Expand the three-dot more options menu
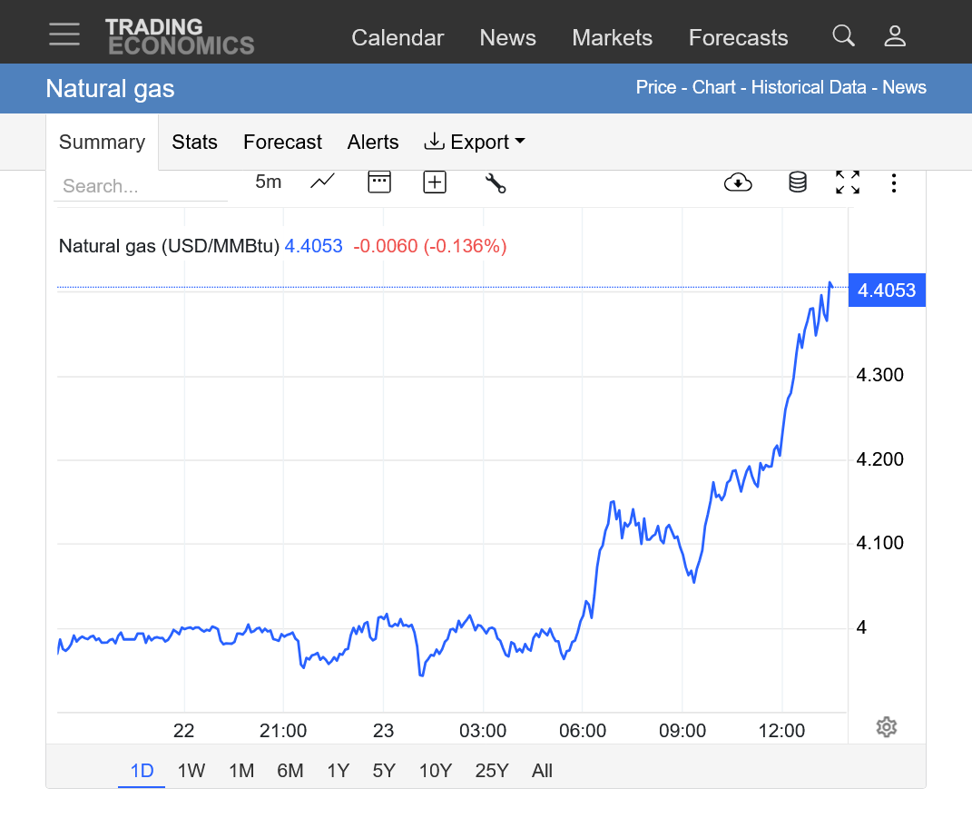This screenshot has width=972, height=818. tap(894, 182)
